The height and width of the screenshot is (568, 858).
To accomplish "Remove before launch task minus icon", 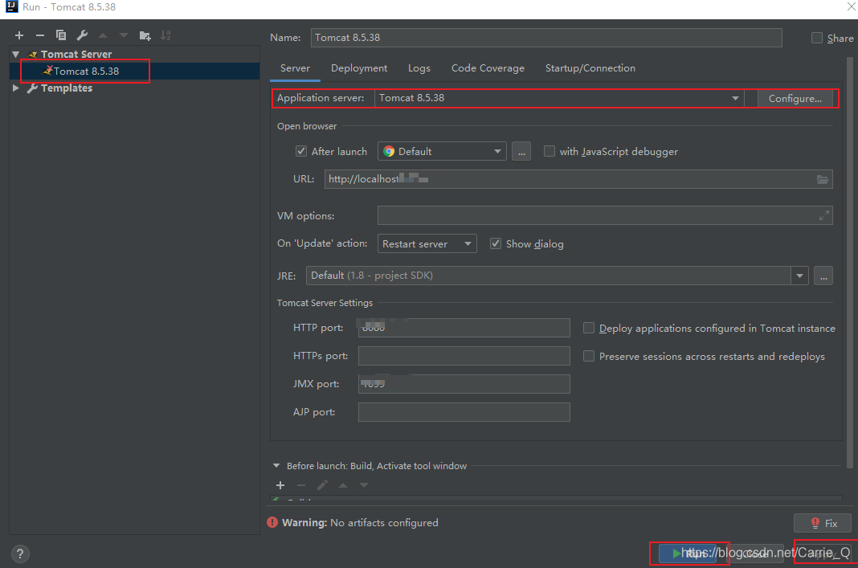I will click(x=301, y=485).
